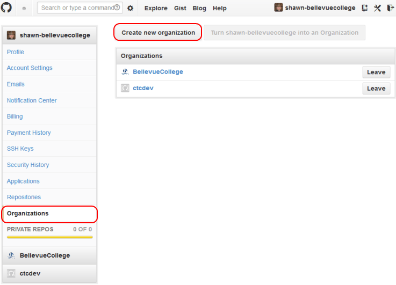Click the GitHub Octocat logo
Viewport: 396px width, 285px height.
click(x=7, y=8)
